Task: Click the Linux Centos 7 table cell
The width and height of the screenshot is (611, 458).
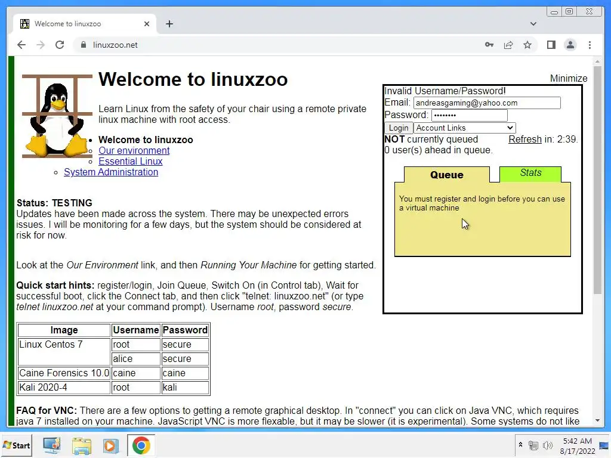Action: (x=64, y=351)
